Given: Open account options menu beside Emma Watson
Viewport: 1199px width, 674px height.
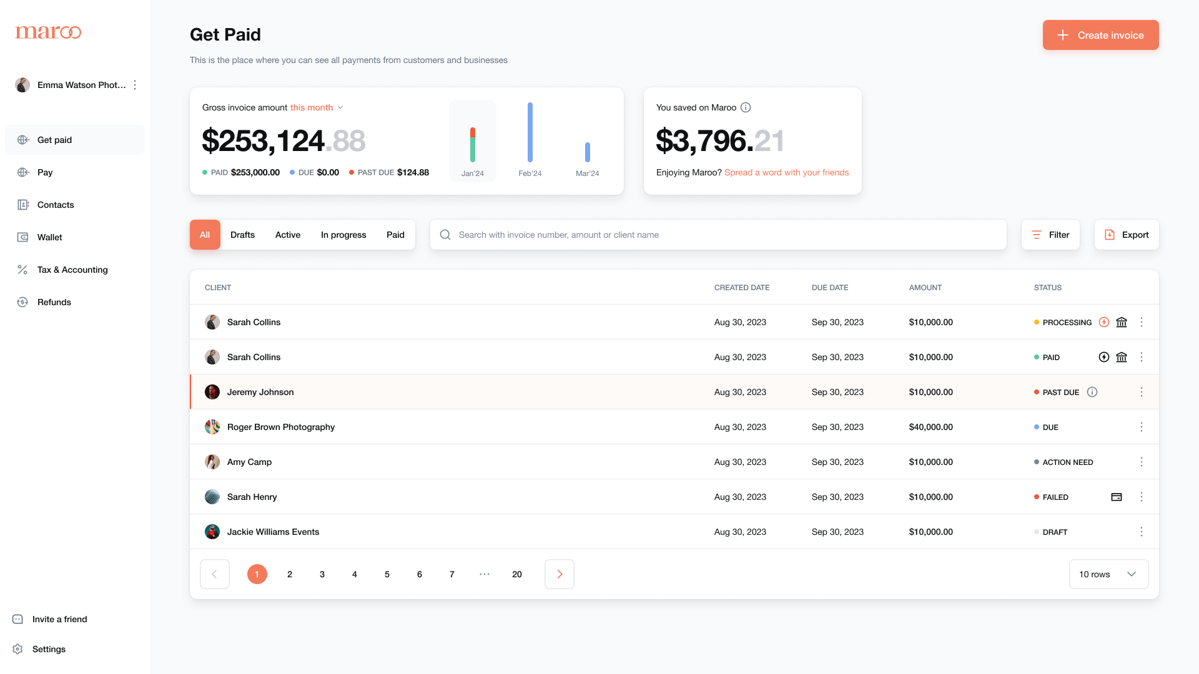Looking at the screenshot, I should [135, 85].
